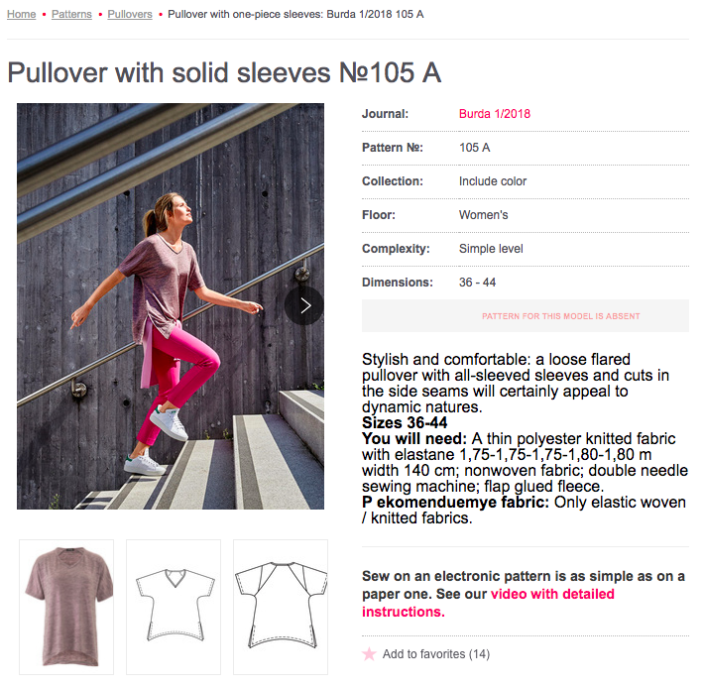Click the 'Simple level' complexity value
Image resolution: width=703 pixels, height=686 pixels.
(491, 249)
